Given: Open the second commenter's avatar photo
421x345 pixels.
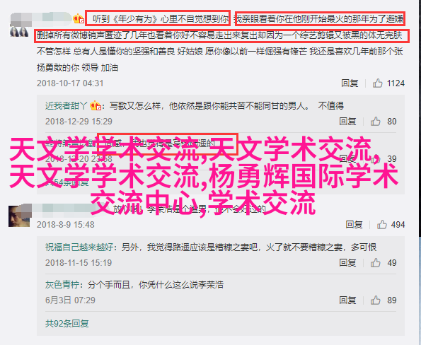Looking at the screenshot, I should pyautogui.click(x=19, y=216).
